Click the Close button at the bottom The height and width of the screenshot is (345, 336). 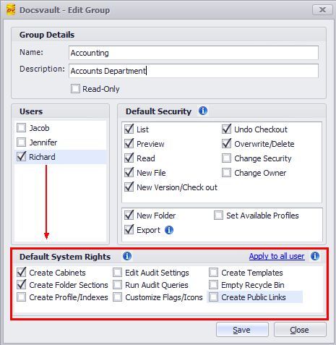[300, 330]
